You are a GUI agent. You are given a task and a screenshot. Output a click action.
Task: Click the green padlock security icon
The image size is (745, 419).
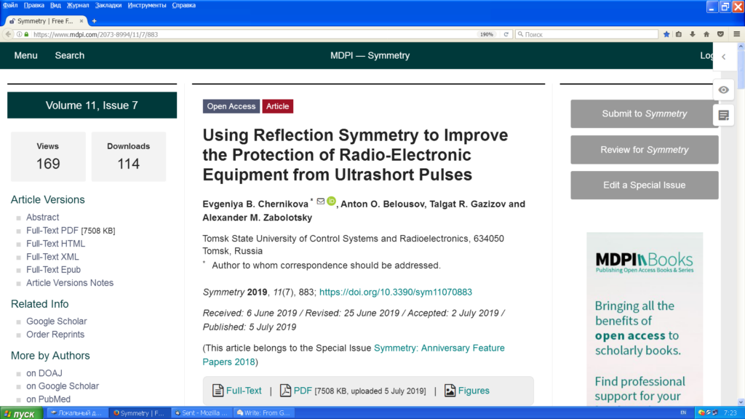point(27,34)
